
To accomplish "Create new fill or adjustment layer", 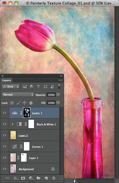I will 31,178.
